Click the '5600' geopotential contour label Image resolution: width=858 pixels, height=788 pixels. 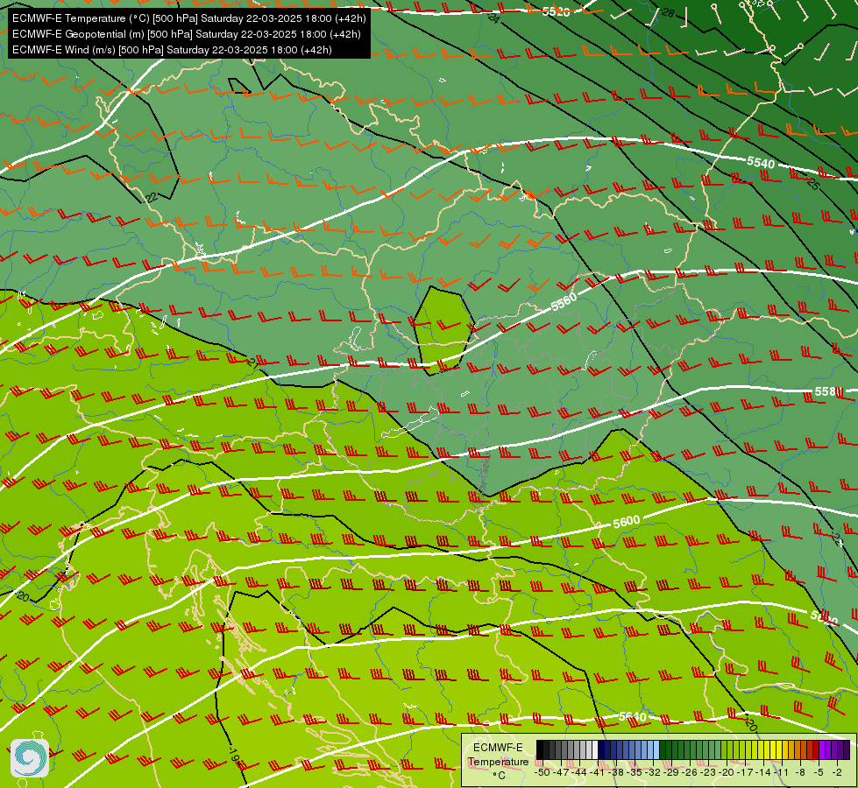(626, 522)
